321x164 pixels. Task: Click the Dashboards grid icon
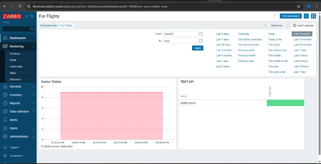pos(5,38)
